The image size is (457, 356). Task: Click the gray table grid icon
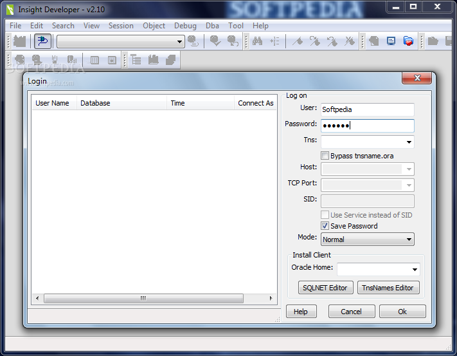[94, 60]
